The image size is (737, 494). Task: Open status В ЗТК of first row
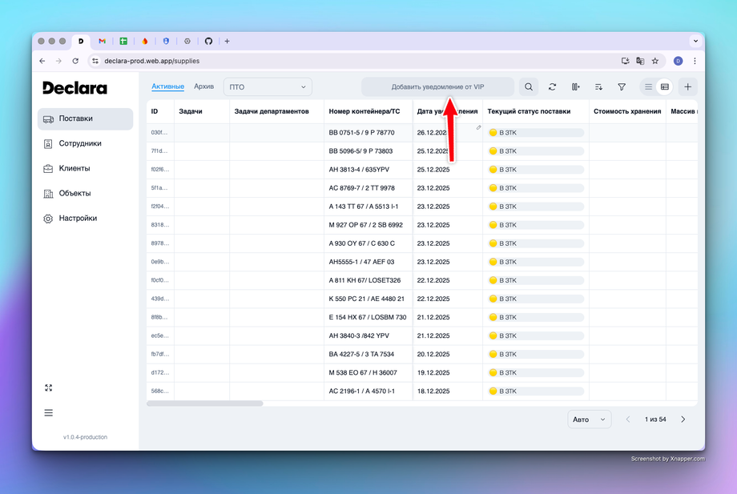click(536, 133)
